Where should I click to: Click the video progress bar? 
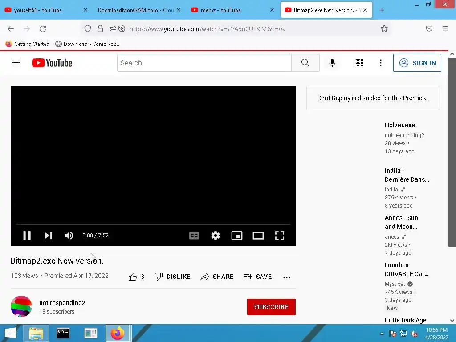point(153,224)
